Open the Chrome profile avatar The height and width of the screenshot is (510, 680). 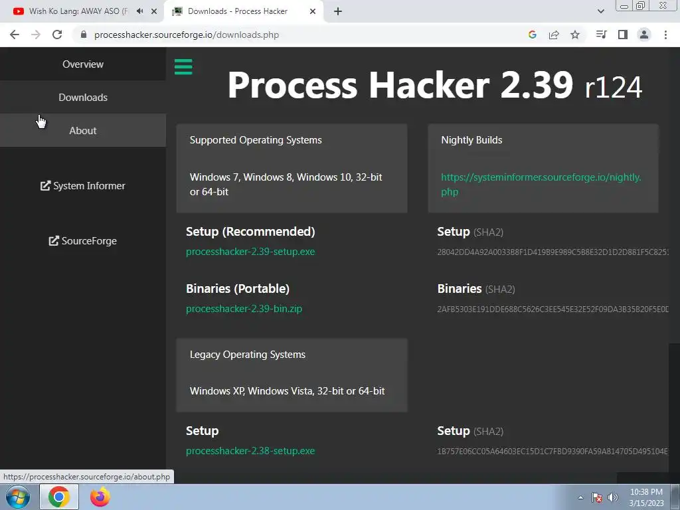pyautogui.click(x=644, y=35)
